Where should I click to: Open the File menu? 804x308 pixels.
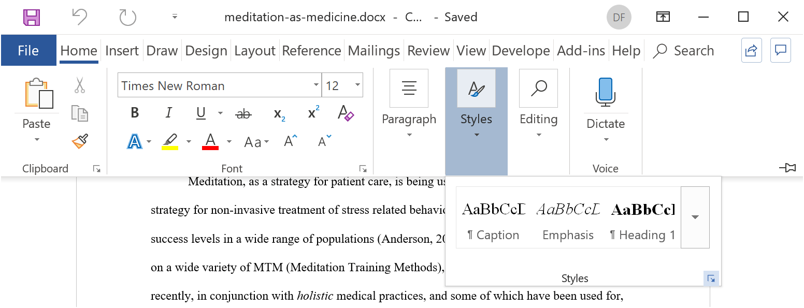pos(28,51)
